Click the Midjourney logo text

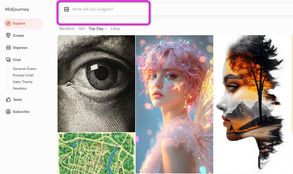pos(17,9)
